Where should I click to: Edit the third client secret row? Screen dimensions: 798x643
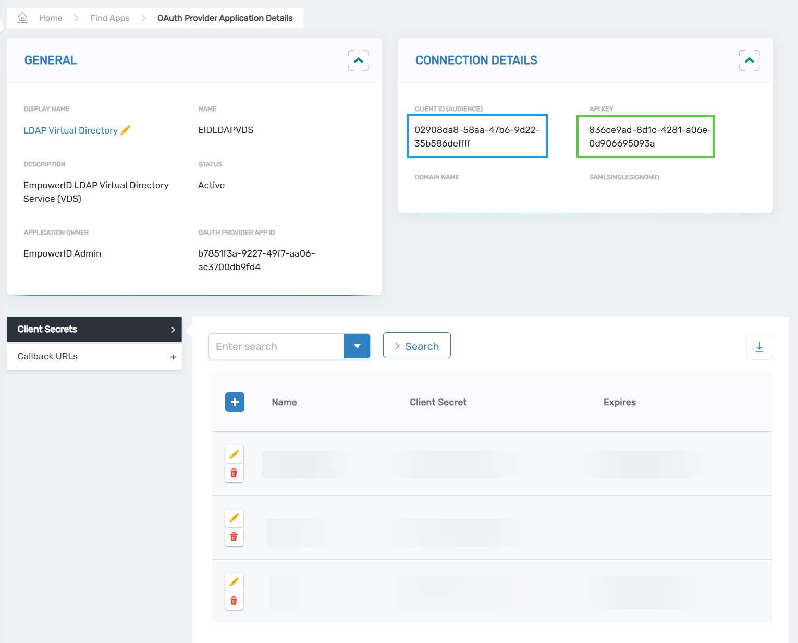pyautogui.click(x=234, y=581)
